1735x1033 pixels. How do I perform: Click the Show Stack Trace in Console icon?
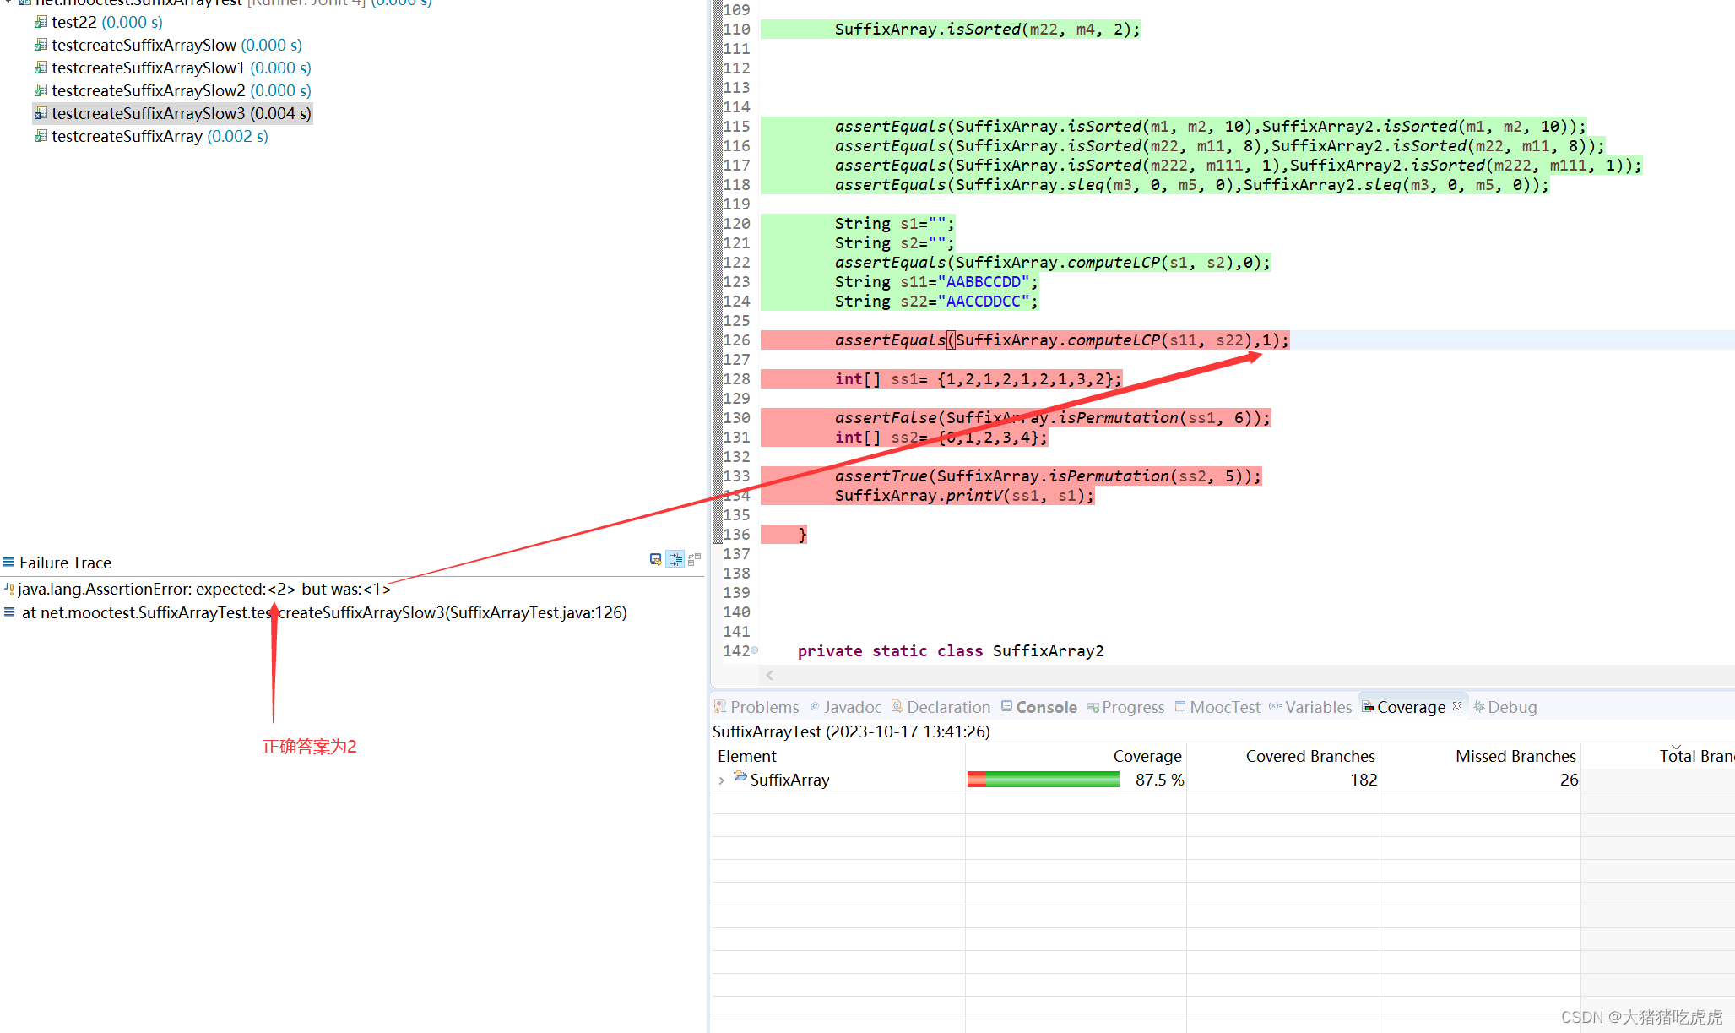pos(655,559)
